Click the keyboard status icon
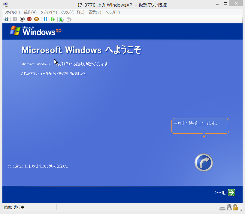245x214 pixels. click(222, 209)
